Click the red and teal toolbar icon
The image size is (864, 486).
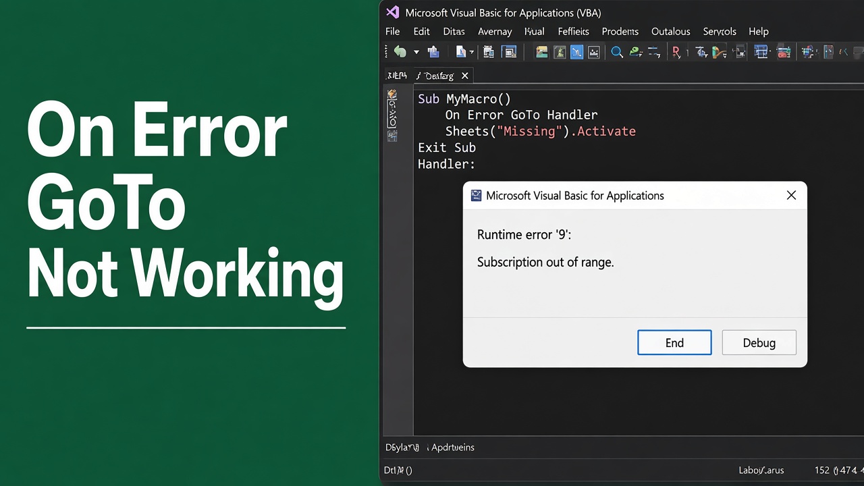pos(784,52)
